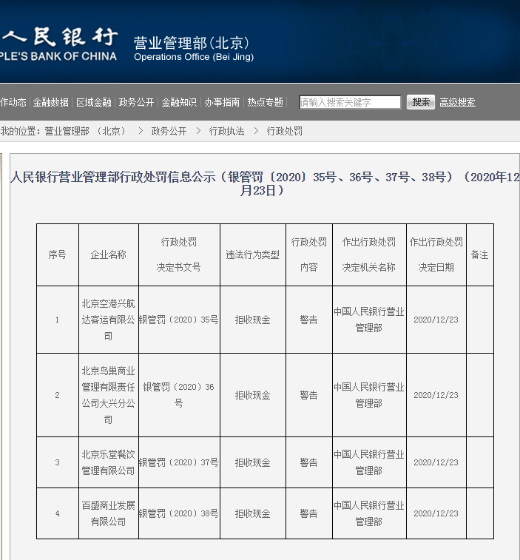The width and height of the screenshot is (520, 560).
Task: Click serial number 1 cell
Action: point(58,320)
